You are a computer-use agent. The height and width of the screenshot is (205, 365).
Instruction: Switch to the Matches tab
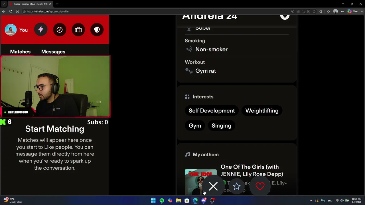(20, 52)
